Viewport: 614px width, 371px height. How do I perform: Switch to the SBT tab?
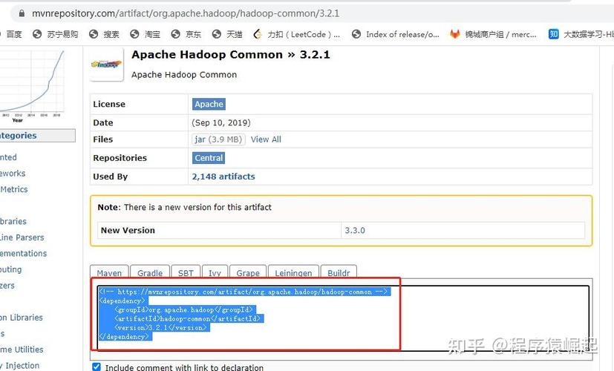186,272
